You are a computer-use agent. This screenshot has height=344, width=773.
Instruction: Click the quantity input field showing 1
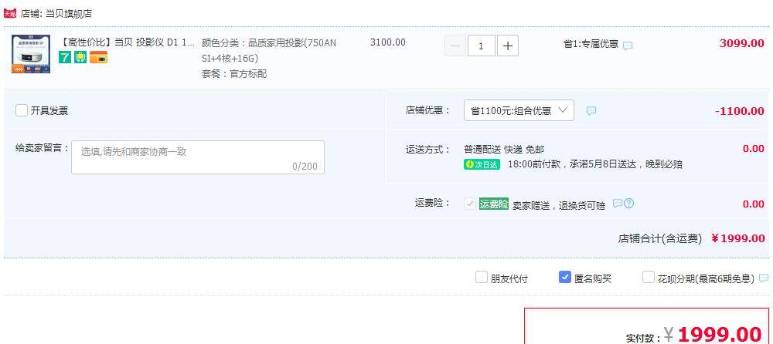pyautogui.click(x=481, y=46)
